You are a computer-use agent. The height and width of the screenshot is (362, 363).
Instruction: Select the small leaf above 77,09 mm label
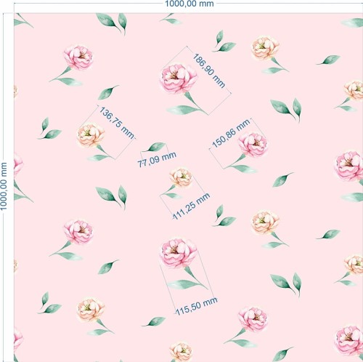[x=154, y=147]
